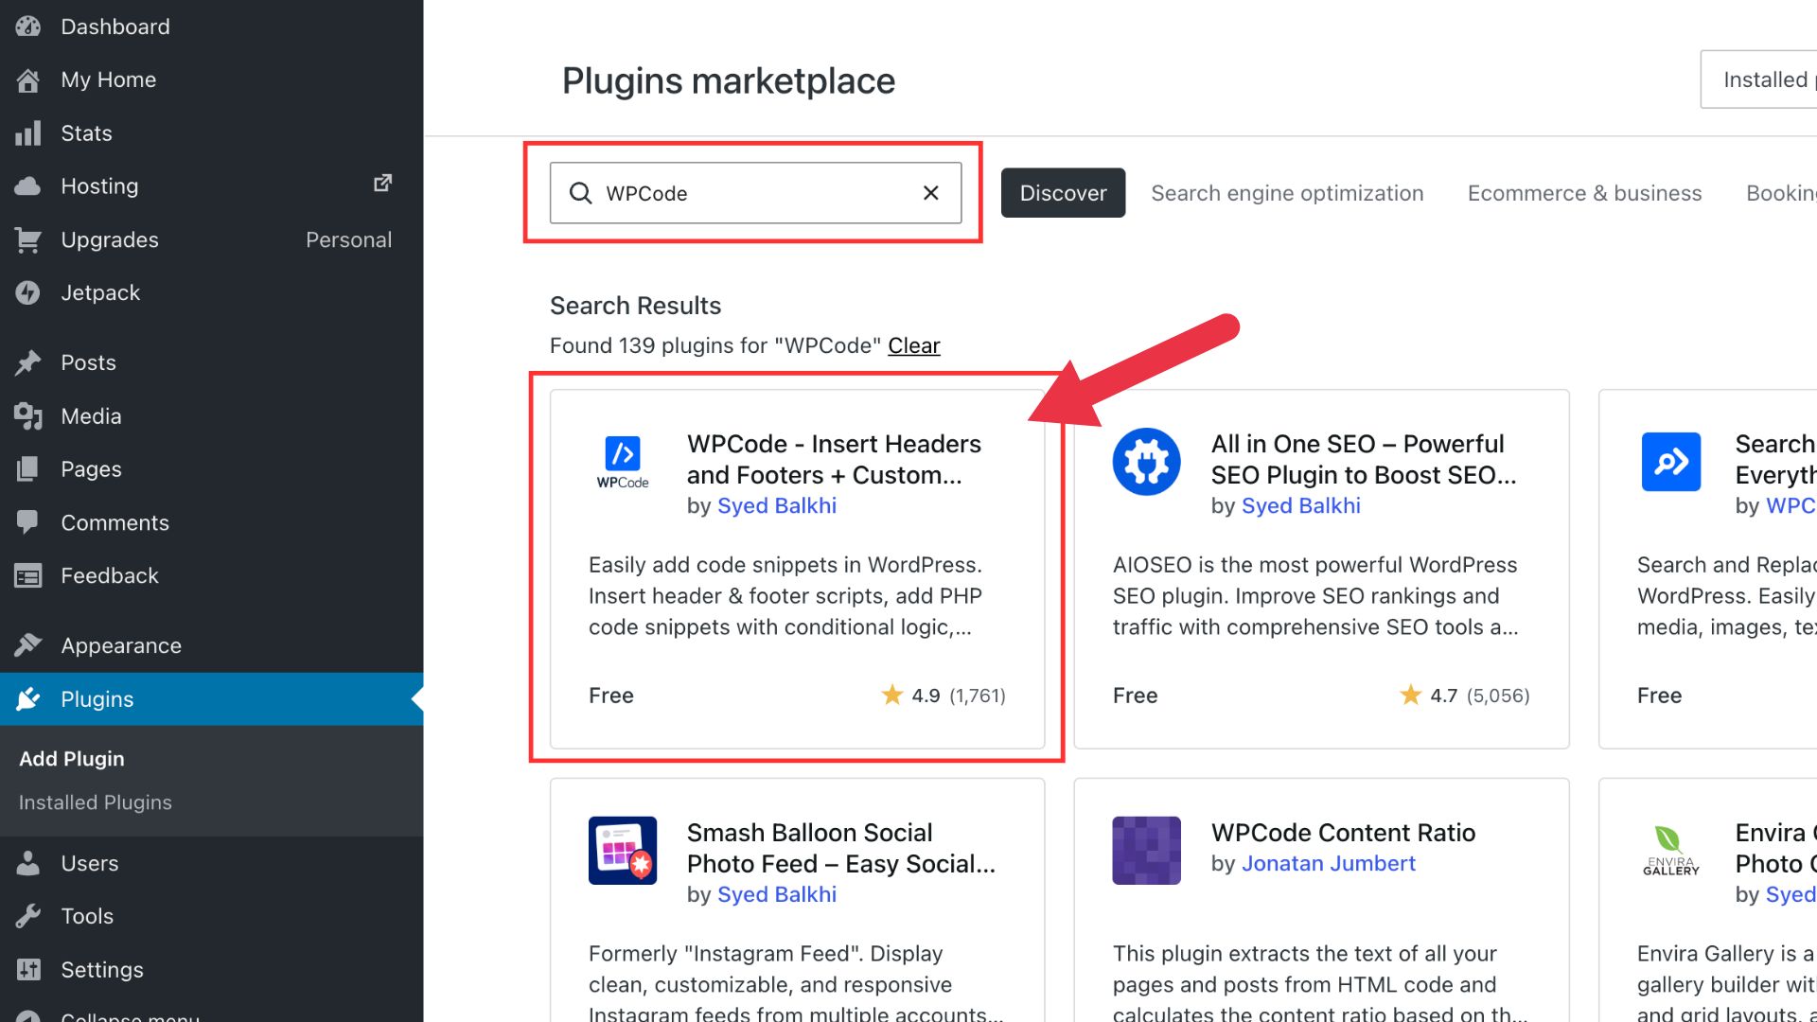This screenshot has width=1817, height=1022.
Task: Click the My Home house icon
Action: [28, 80]
